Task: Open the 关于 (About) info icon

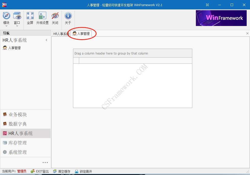Action: [68, 16]
